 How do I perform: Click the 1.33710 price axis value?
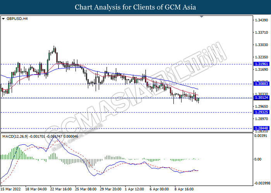[261, 32]
